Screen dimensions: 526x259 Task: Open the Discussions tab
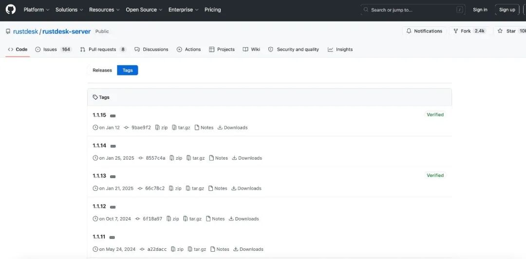(x=151, y=49)
